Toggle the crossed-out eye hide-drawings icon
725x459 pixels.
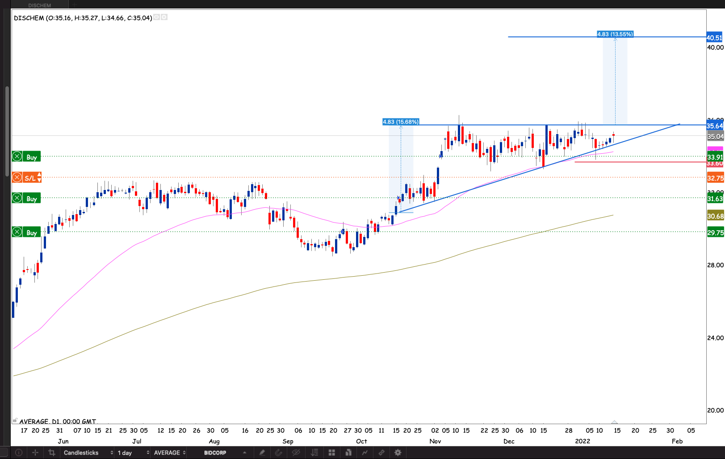pyautogui.click(x=296, y=453)
